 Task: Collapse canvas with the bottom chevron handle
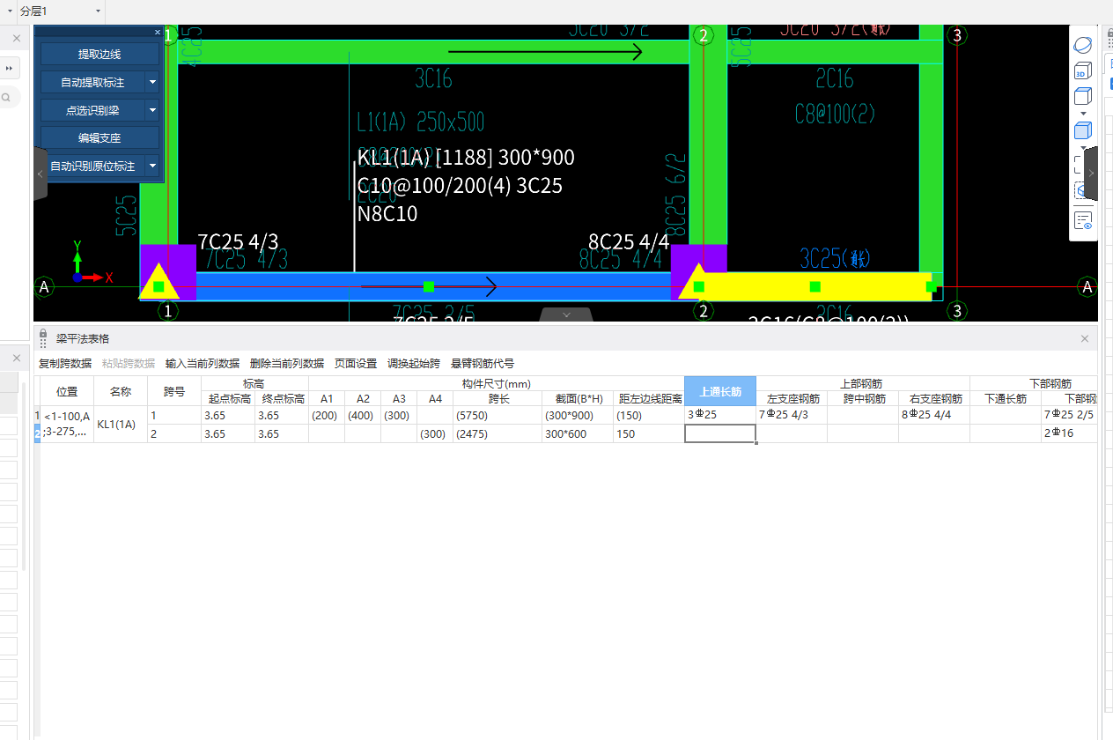[566, 314]
